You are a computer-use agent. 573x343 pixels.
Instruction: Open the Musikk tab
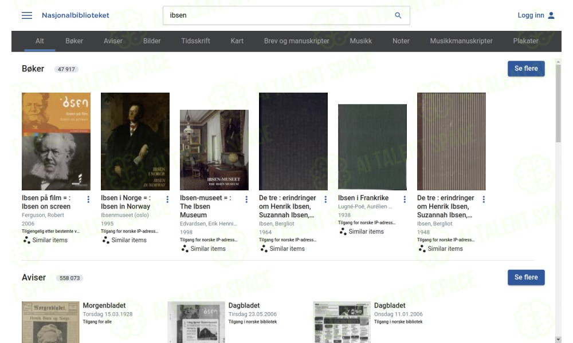(360, 41)
